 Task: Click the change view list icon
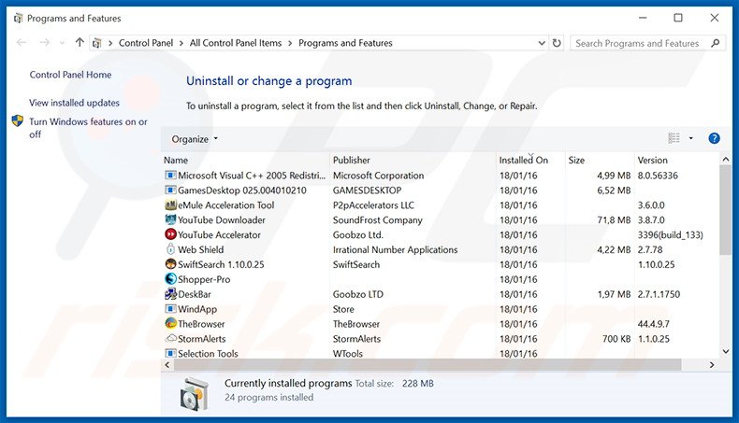coord(674,138)
